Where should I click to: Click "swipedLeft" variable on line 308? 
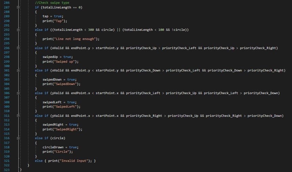coord(52,102)
